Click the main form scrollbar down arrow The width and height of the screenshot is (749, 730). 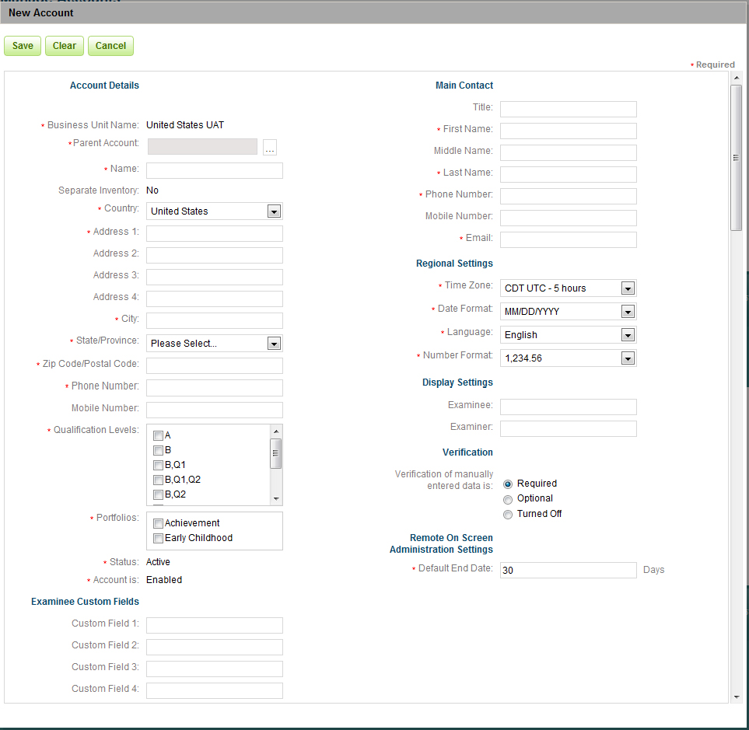point(736,697)
